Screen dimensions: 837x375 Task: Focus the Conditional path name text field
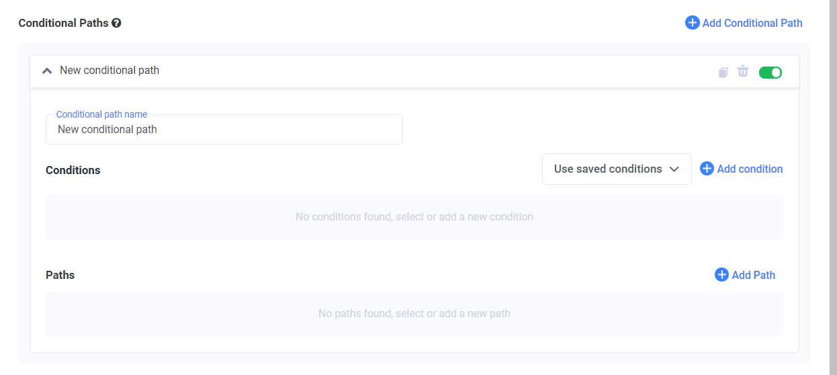[x=224, y=130]
